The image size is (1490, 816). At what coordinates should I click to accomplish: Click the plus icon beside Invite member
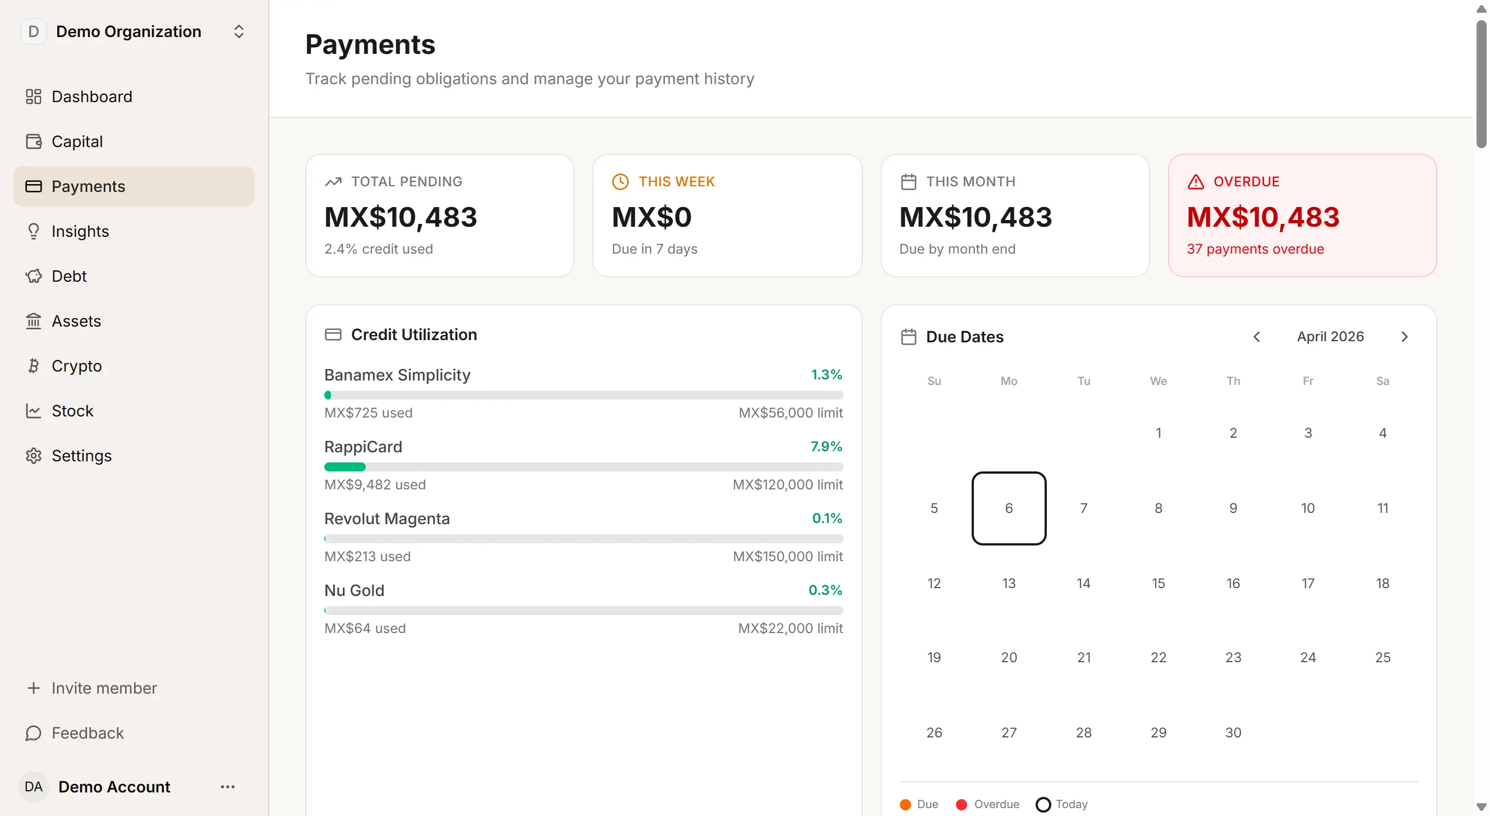coord(34,688)
